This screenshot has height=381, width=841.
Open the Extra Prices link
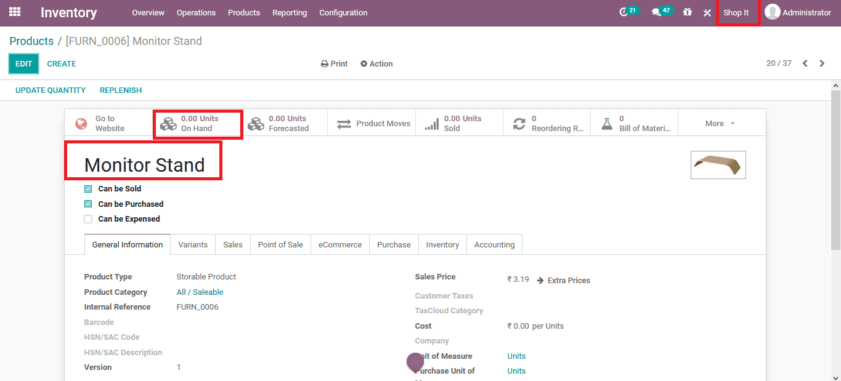(564, 281)
